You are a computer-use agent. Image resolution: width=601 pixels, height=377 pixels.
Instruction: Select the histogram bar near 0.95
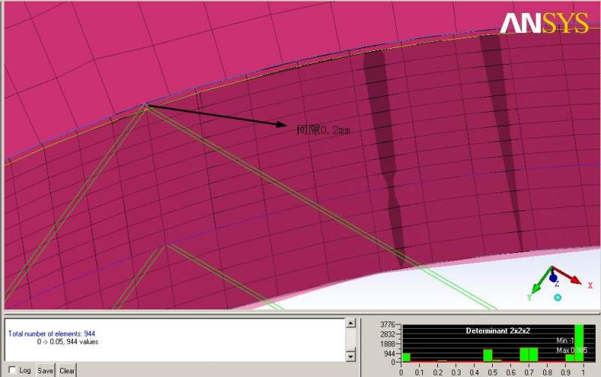(570, 357)
